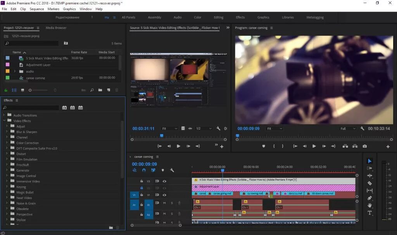Open the Sequence menu
This screenshot has width=397, height=235.
(37, 9)
